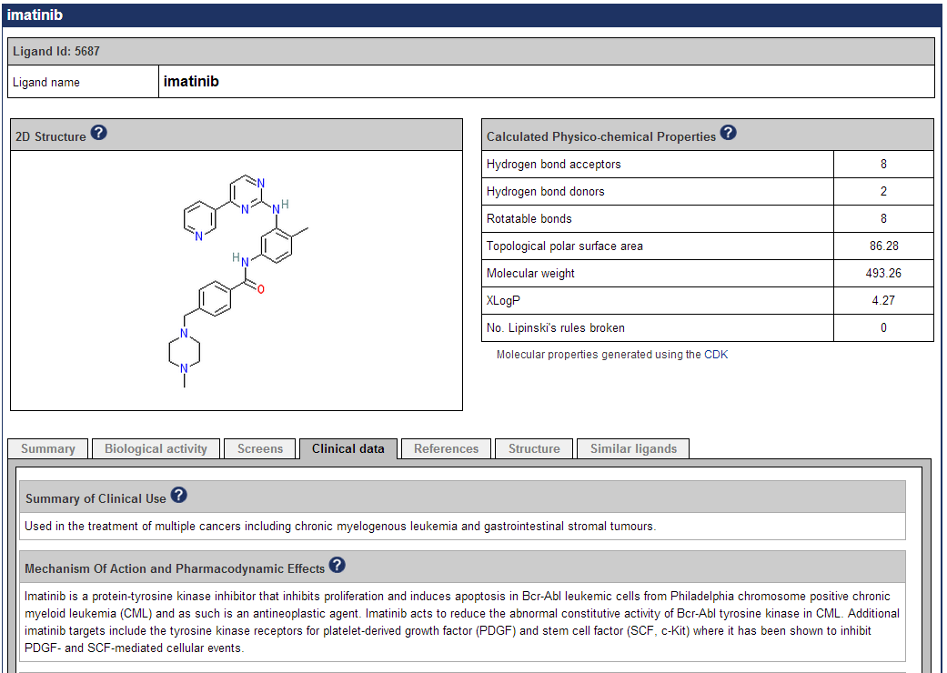Open the Structure tab
The image size is (947, 673).
click(x=534, y=448)
